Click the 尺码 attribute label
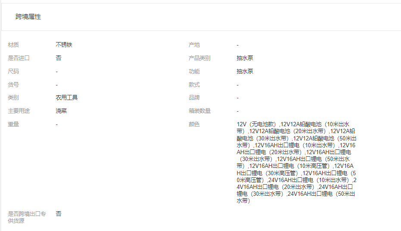Image resolution: width=401 pixels, height=231 pixels. (13, 71)
